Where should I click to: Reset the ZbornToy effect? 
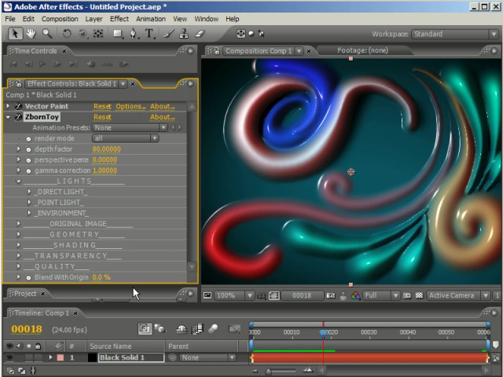(102, 117)
